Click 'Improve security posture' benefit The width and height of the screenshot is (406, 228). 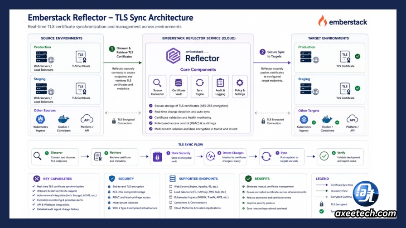261,203
